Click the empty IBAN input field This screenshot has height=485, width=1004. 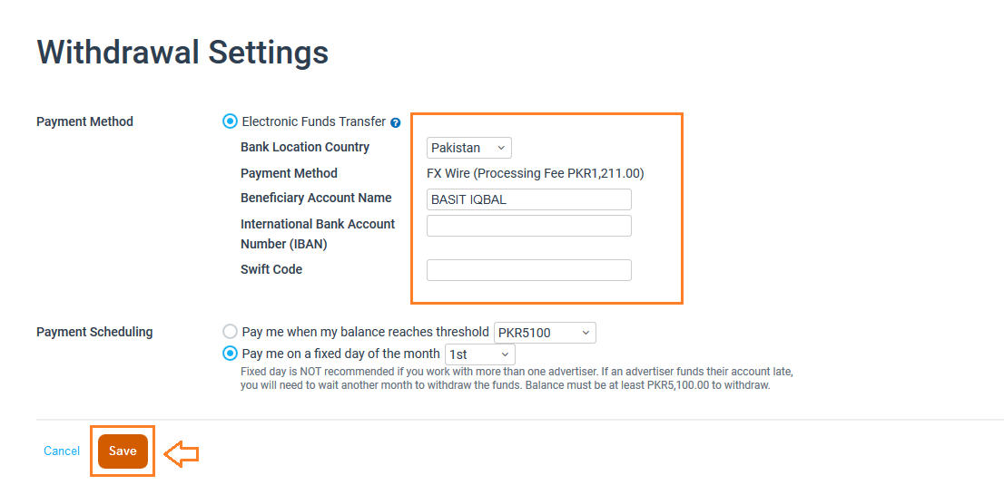coord(528,226)
